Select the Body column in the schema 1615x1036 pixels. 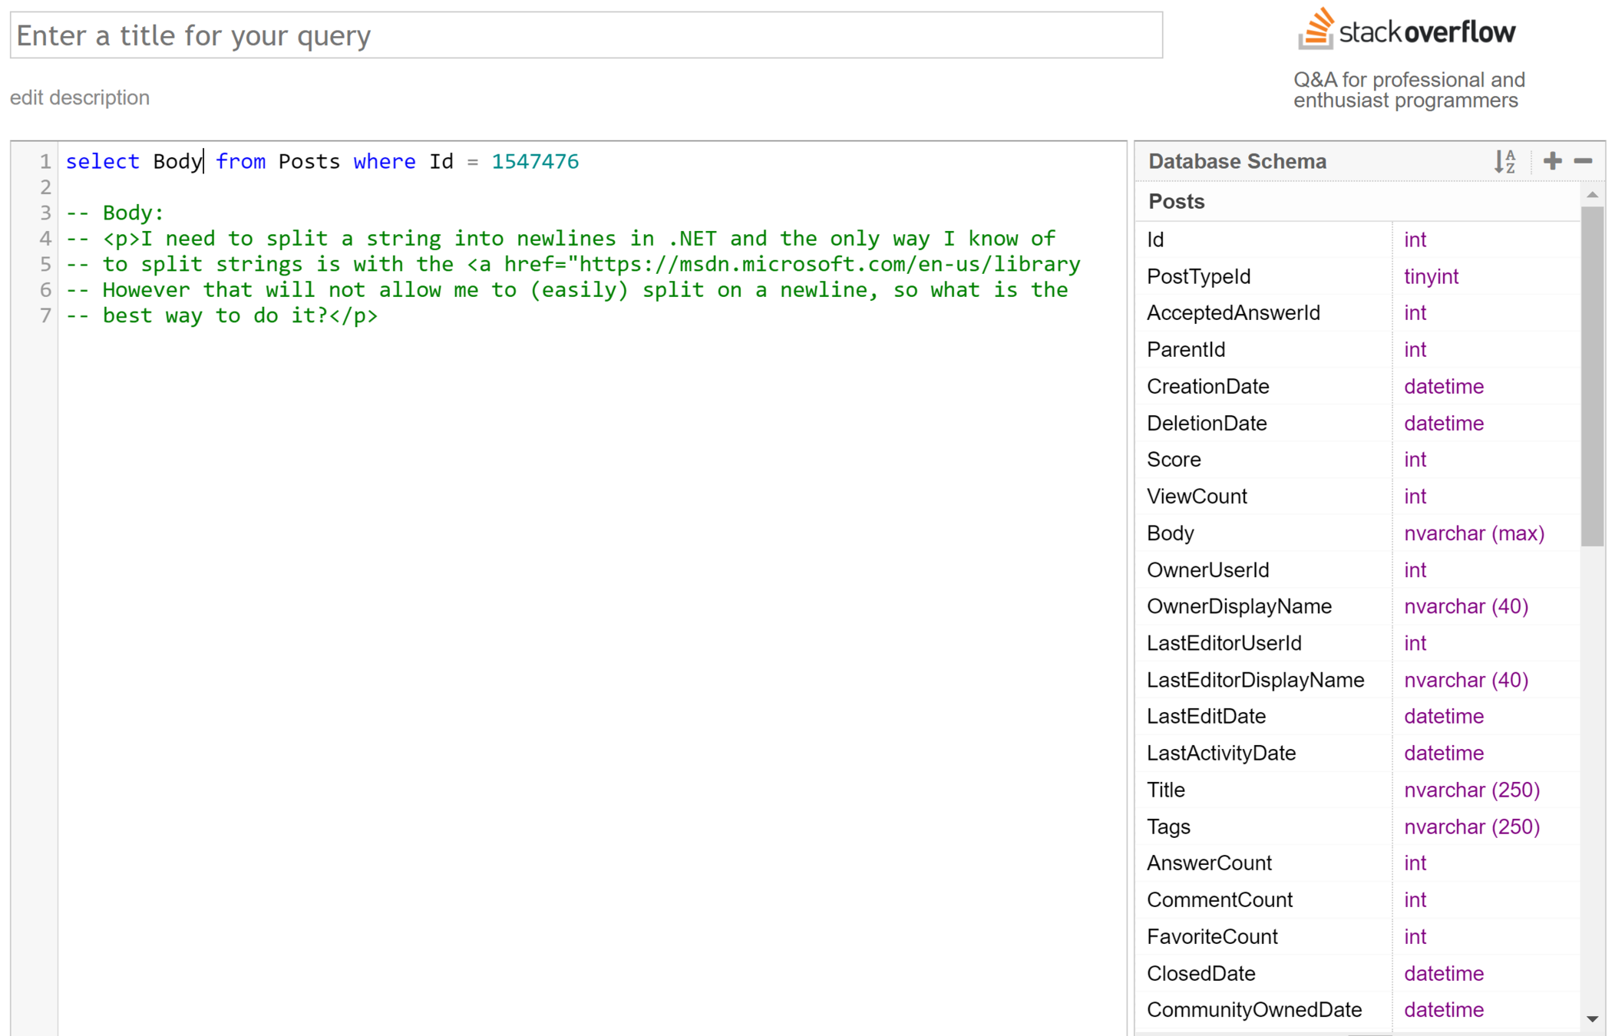[x=1171, y=533]
